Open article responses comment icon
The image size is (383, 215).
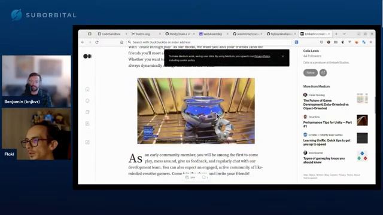click(x=203, y=177)
